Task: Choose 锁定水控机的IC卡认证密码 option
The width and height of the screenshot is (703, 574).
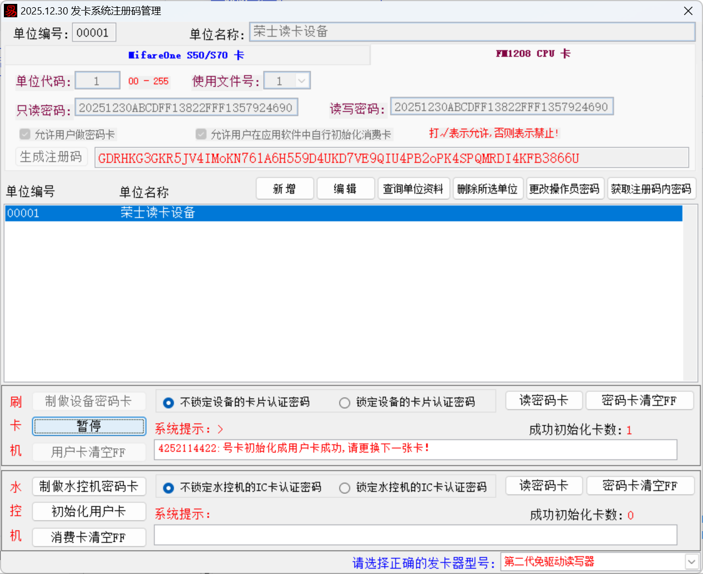Action: 345,488
